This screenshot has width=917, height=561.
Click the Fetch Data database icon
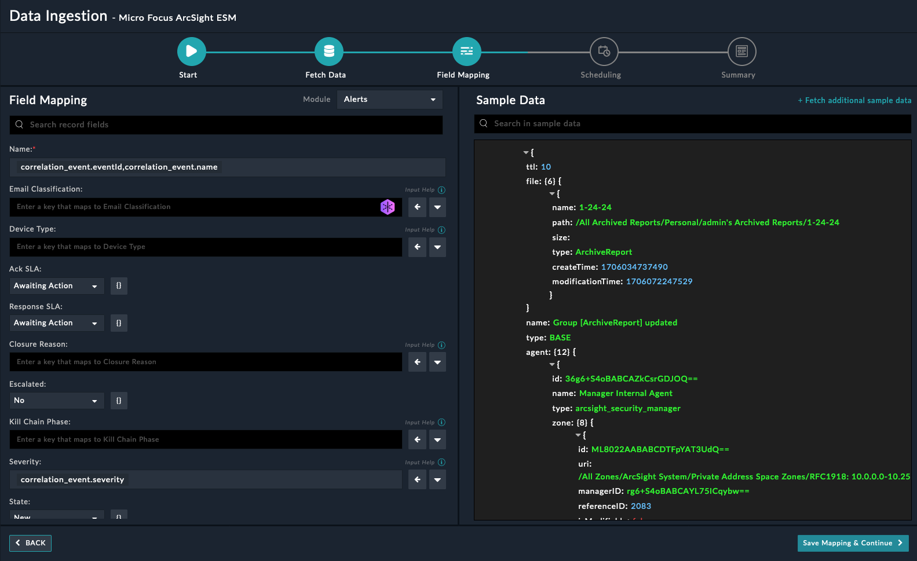click(328, 52)
